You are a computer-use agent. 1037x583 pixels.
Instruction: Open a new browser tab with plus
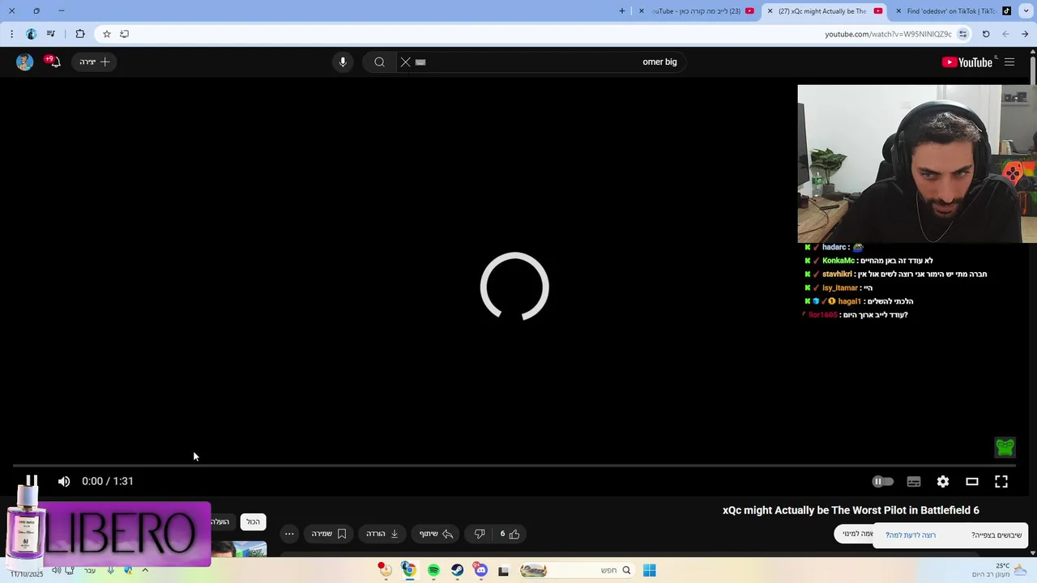point(622,11)
